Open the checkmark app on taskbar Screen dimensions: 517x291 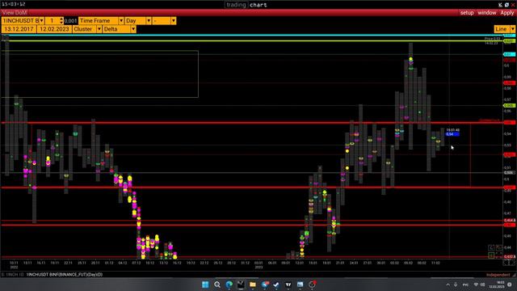click(276, 285)
